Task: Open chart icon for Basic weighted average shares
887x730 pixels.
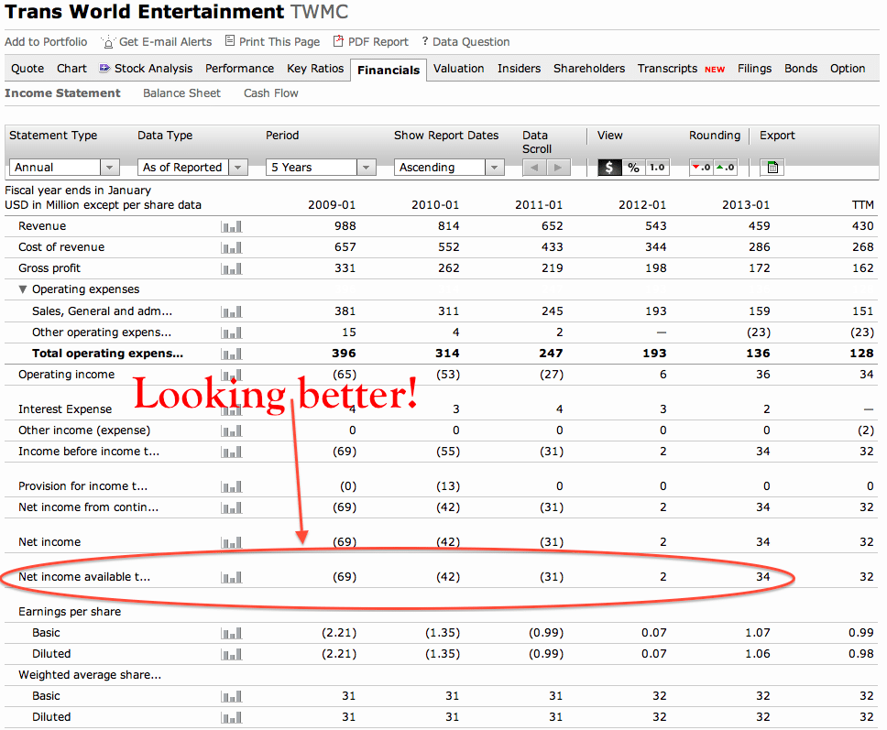Action: pyautogui.click(x=231, y=697)
